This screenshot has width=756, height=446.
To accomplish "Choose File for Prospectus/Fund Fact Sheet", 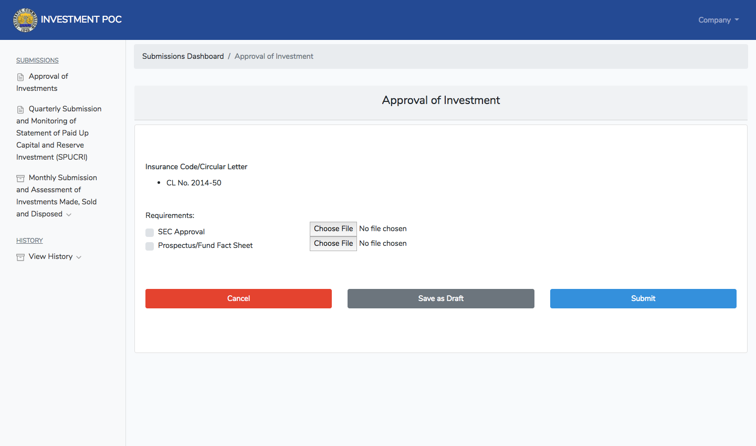I will pyautogui.click(x=333, y=244).
